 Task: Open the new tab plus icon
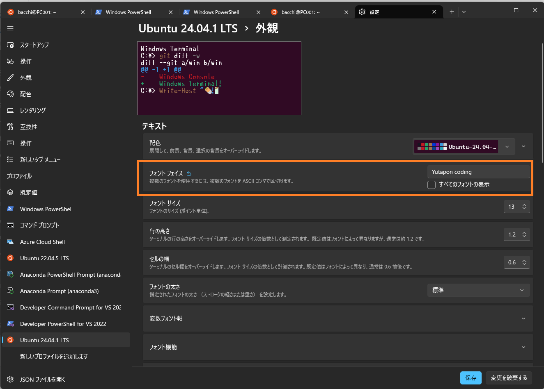452,12
